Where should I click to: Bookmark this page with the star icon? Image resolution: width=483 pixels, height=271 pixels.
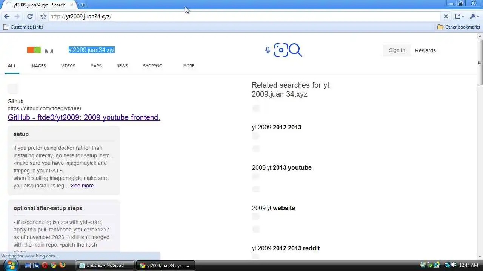pyautogui.click(x=43, y=17)
